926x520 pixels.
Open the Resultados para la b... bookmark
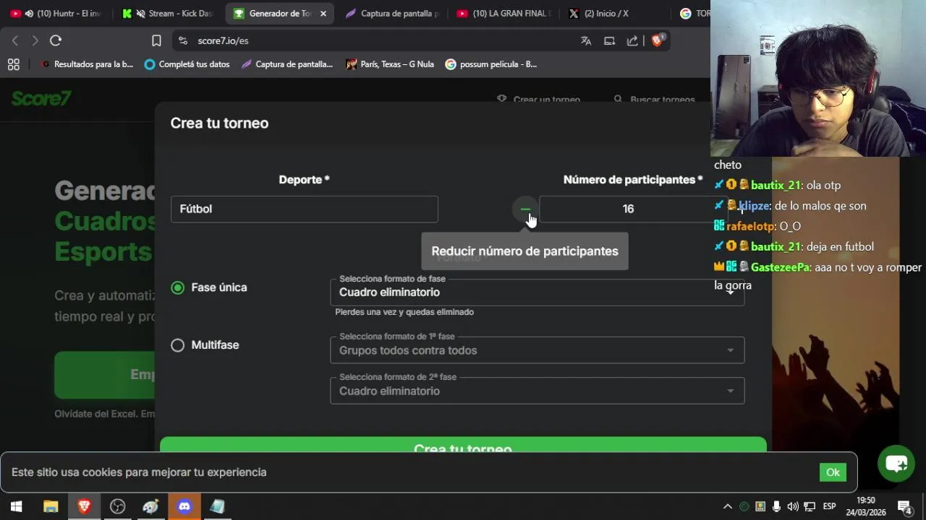point(87,64)
